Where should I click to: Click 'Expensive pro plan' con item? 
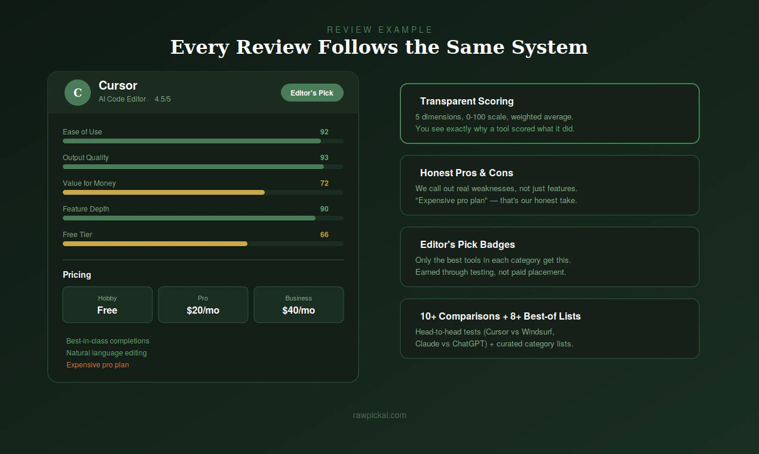pyautogui.click(x=97, y=365)
